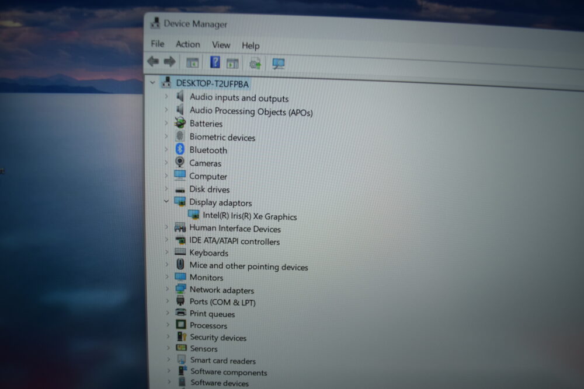Select the Disk drives label

tap(209, 190)
